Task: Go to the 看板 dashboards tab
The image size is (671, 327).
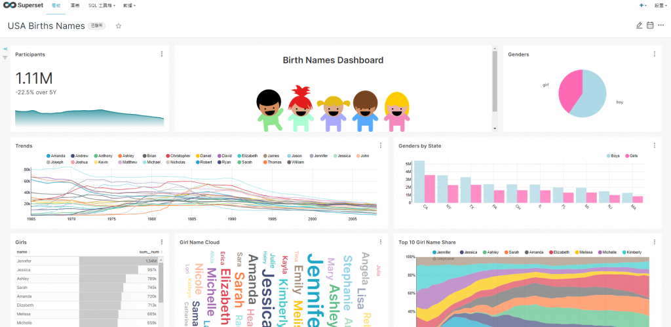Action: pos(56,5)
